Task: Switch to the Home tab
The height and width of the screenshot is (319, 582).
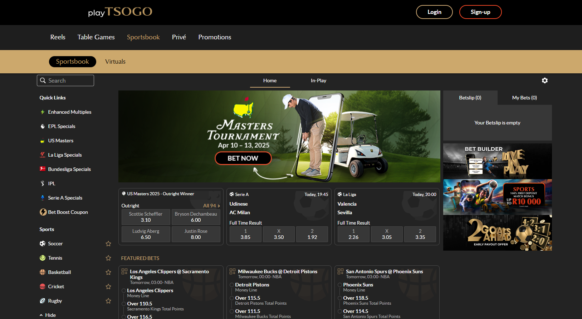Action: tap(270, 80)
